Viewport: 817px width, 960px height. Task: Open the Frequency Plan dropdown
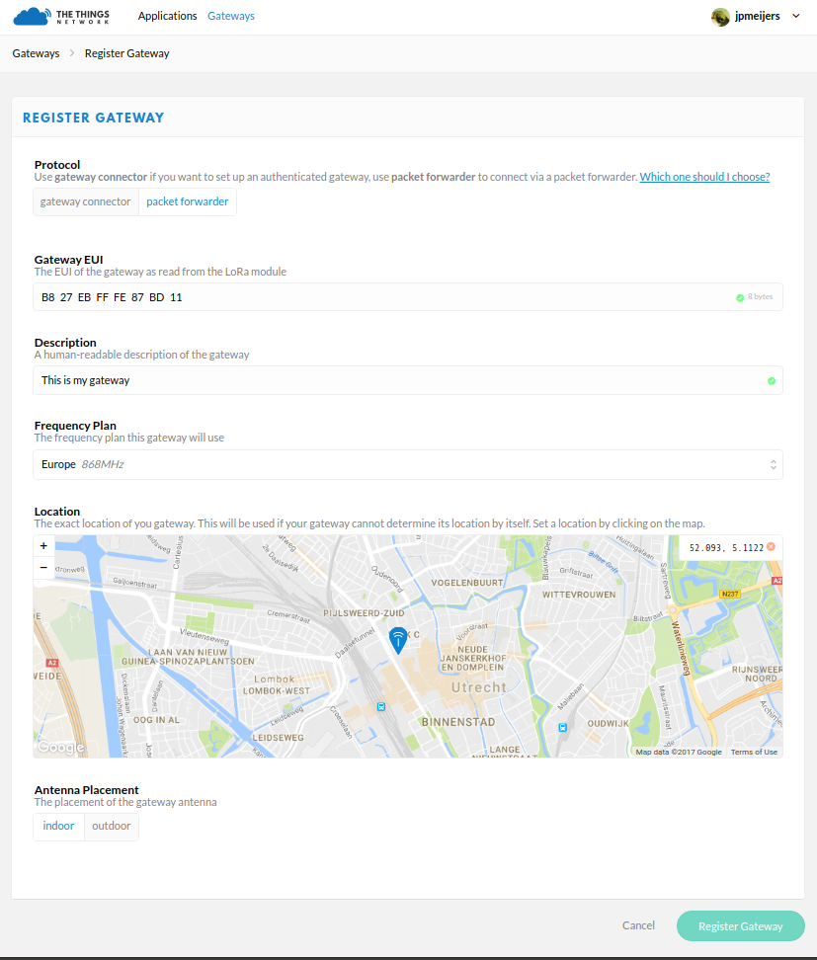pos(408,465)
